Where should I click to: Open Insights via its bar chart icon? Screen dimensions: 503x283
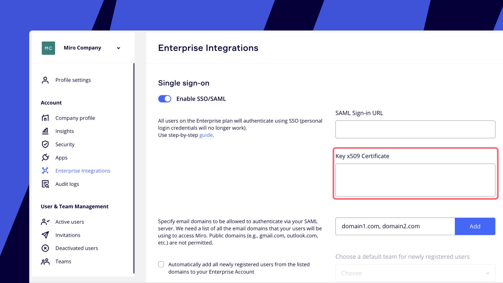[46, 131]
